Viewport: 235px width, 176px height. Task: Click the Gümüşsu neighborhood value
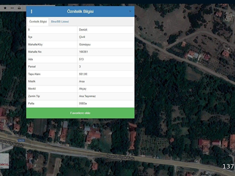(x=85, y=45)
